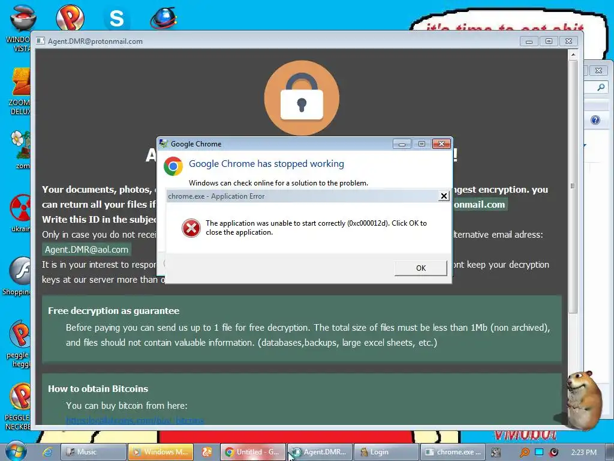614x461 pixels.
Task: Click OK in the chrome.exe Application Error dialog
Action: pos(420,268)
